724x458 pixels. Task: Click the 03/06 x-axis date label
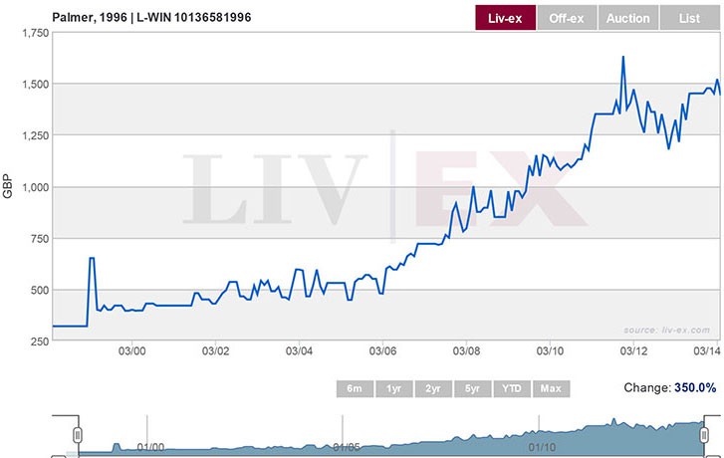(x=382, y=351)
